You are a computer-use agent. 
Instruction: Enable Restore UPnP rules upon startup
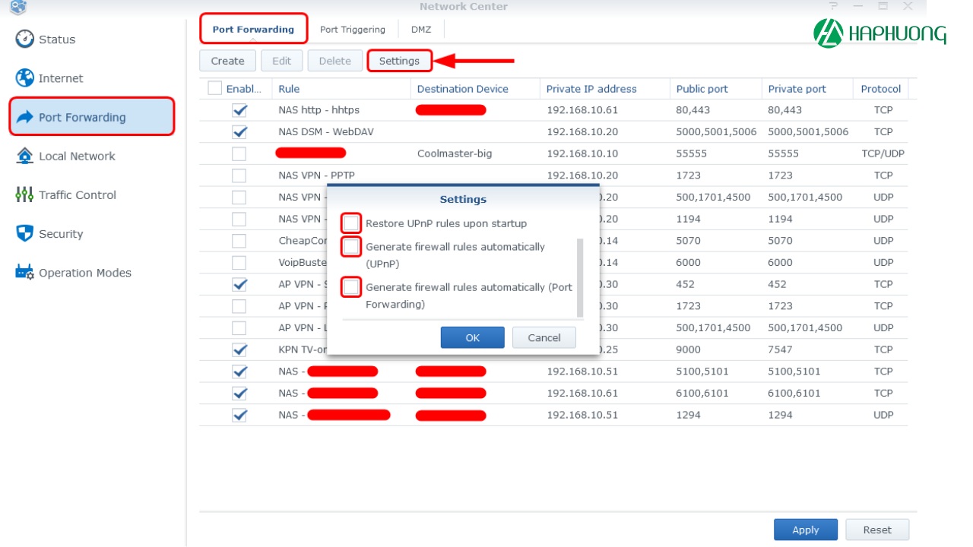click(x=351, y=223)
